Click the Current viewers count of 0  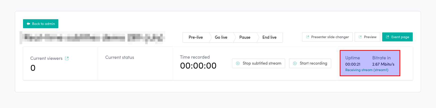(x=33, y=68)
